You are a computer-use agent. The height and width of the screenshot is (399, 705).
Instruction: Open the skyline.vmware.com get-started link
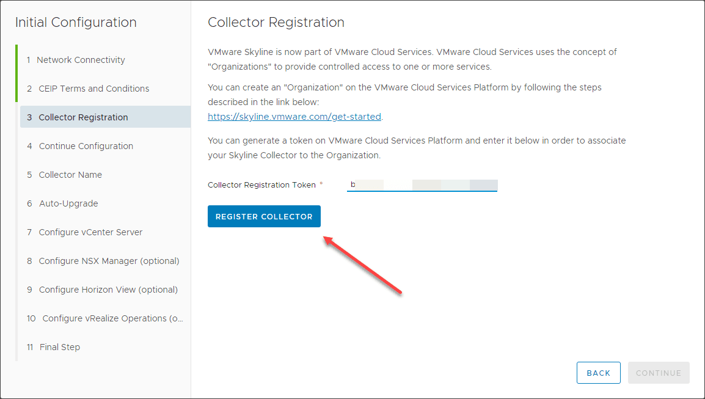[x=294, y=116]
